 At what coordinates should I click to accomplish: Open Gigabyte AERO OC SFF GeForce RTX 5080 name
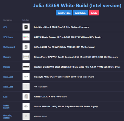64,77
